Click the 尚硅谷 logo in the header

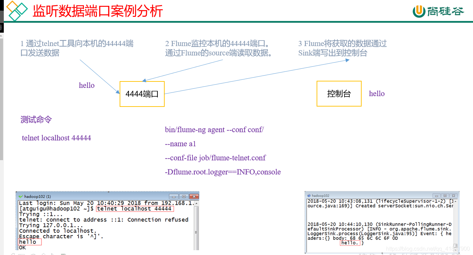click(438, 11)
